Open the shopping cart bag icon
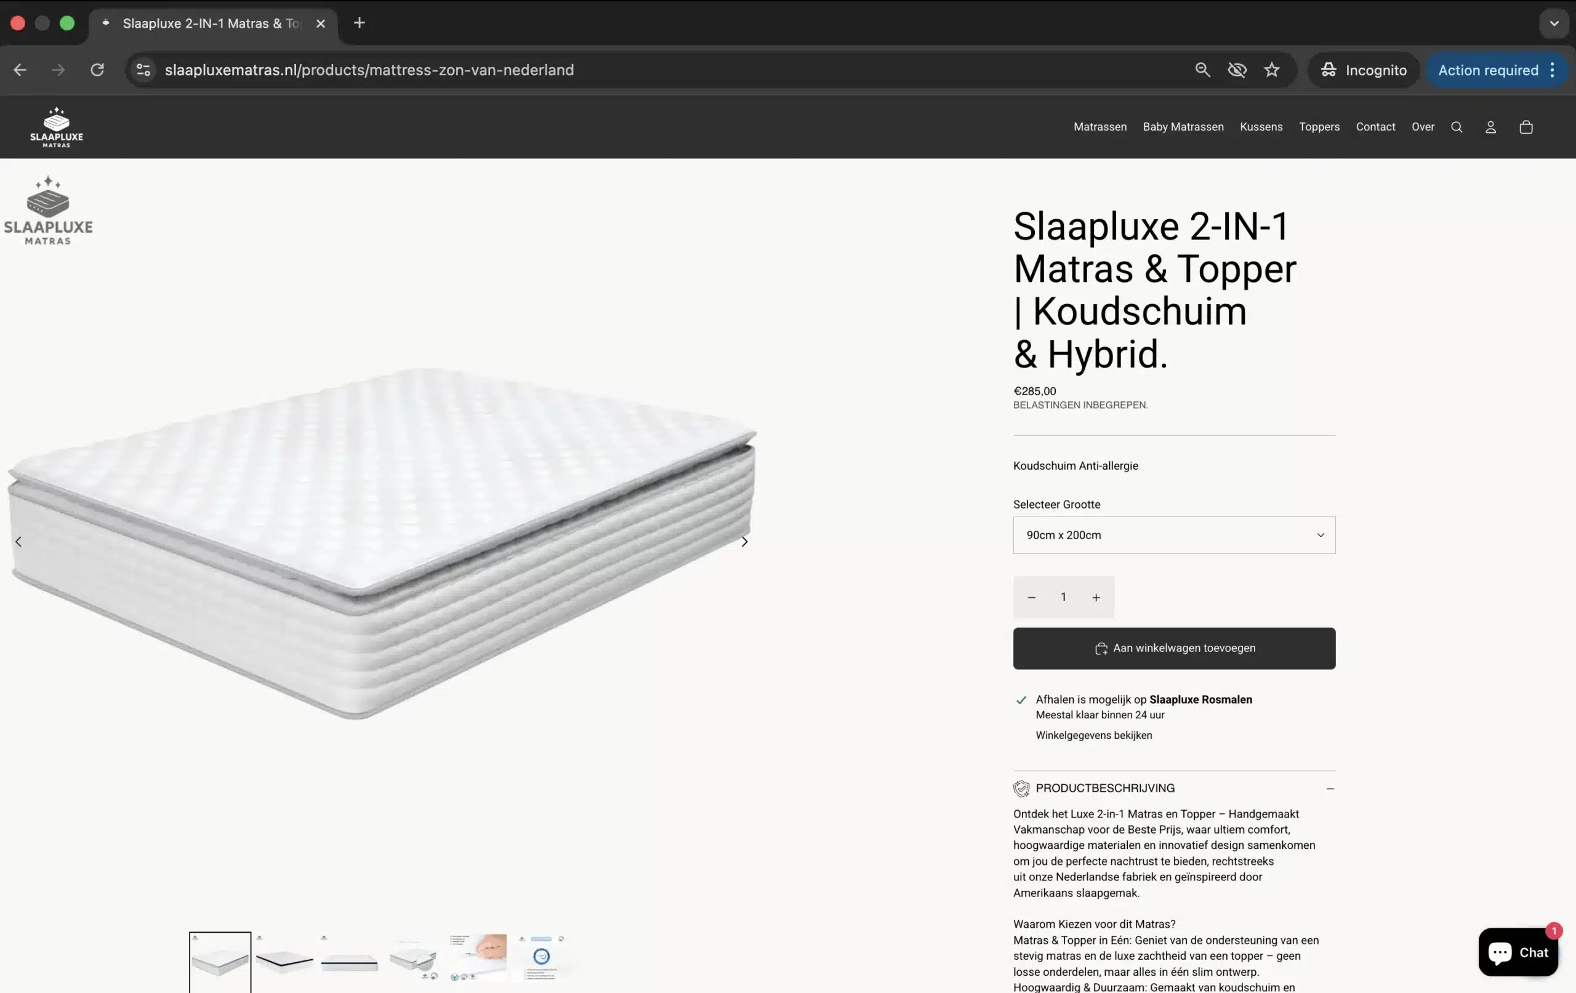This screenshot has width=1576, height=993. point(1526,127)
